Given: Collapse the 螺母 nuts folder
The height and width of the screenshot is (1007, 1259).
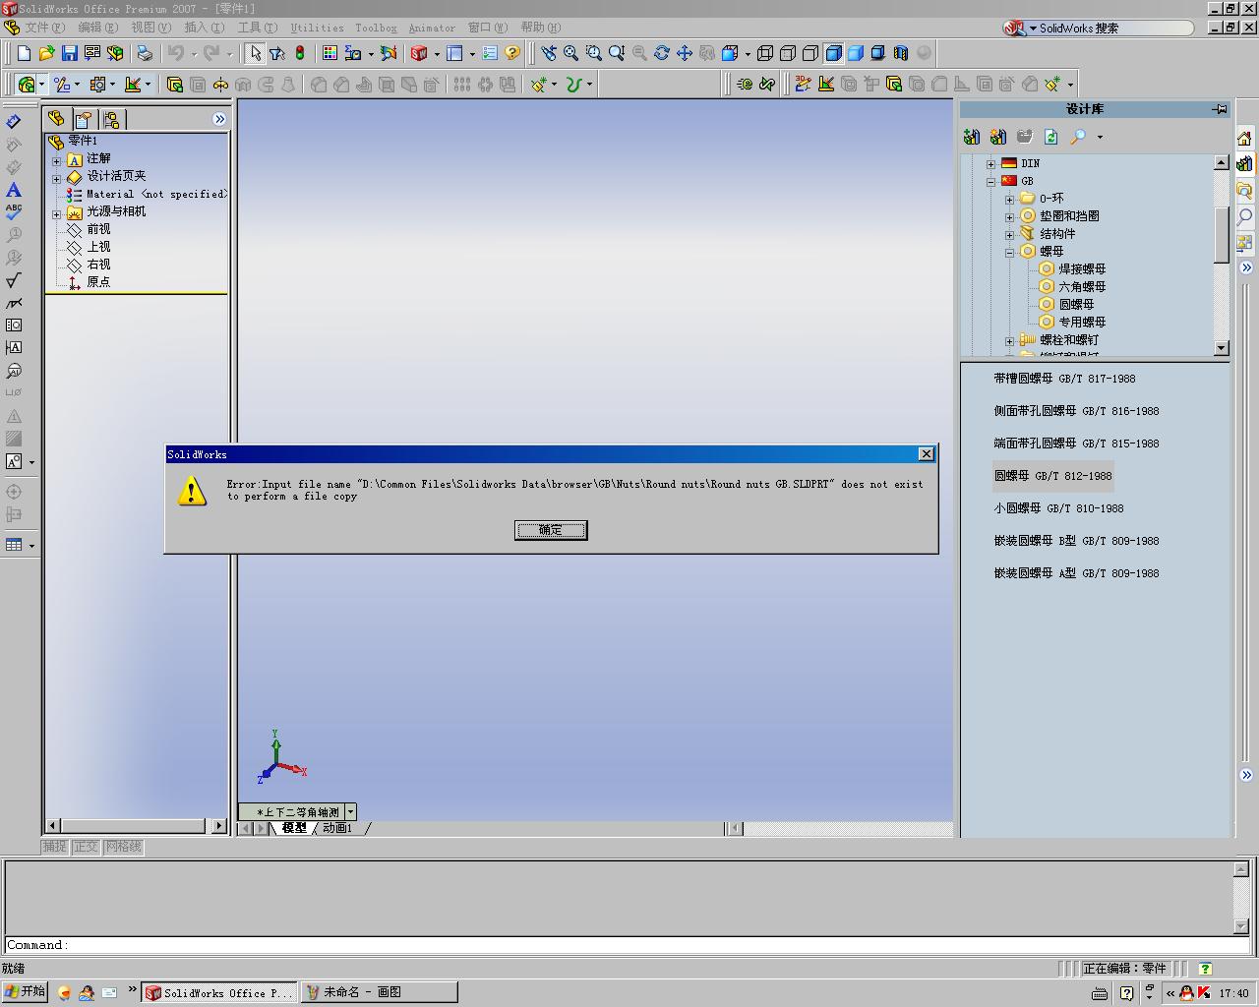Looking at the screenshot, I should [x=1009, y=253].
